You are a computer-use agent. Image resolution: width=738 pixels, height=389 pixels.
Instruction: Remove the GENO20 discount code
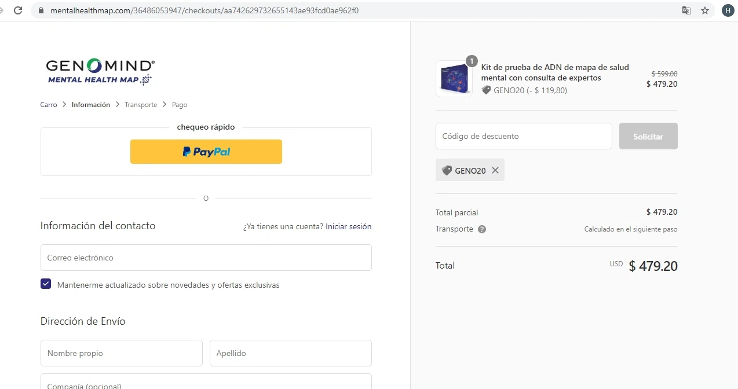coord(495,170)
